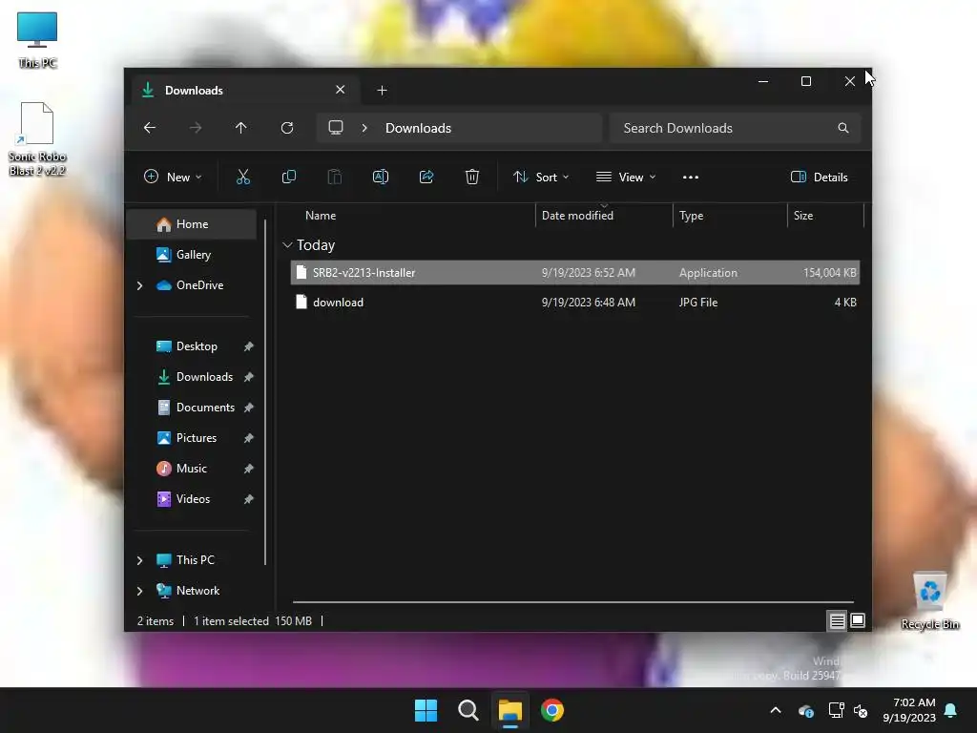The width and height of the screenshot is (977, 733).
Task: Open the View dropdown
Action: point(626,177)
